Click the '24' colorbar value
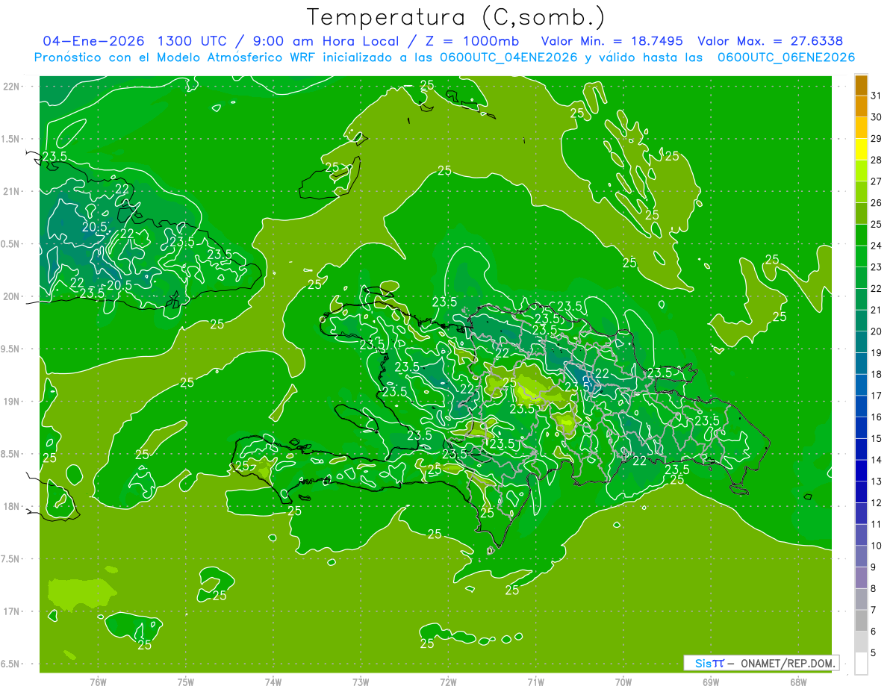The image size is (896, 692). (877, 246)
